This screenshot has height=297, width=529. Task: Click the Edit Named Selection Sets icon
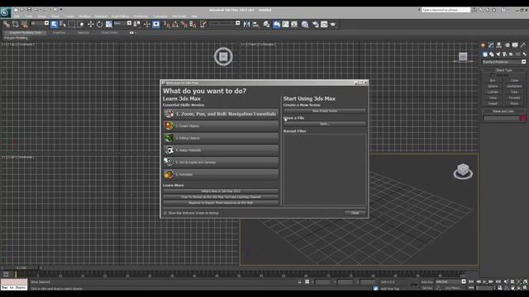pos(203,24)
